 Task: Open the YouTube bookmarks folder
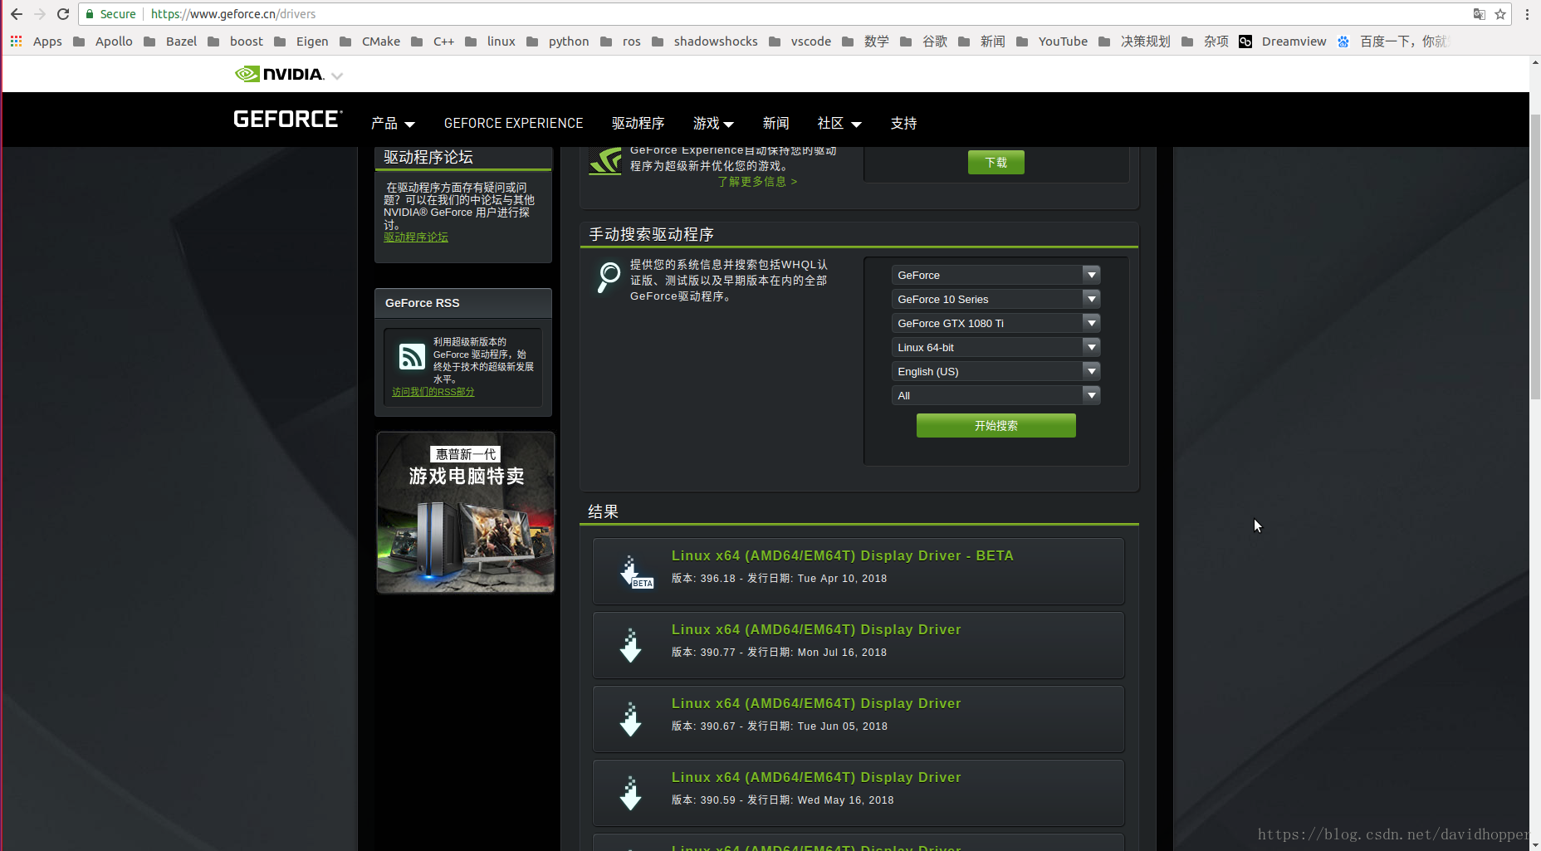1052,42
